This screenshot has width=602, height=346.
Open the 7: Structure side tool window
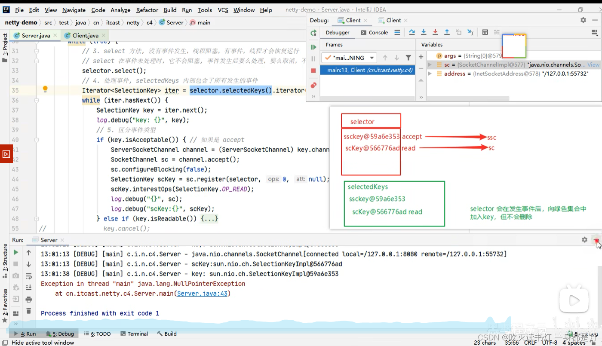click(x=5, y=261)
